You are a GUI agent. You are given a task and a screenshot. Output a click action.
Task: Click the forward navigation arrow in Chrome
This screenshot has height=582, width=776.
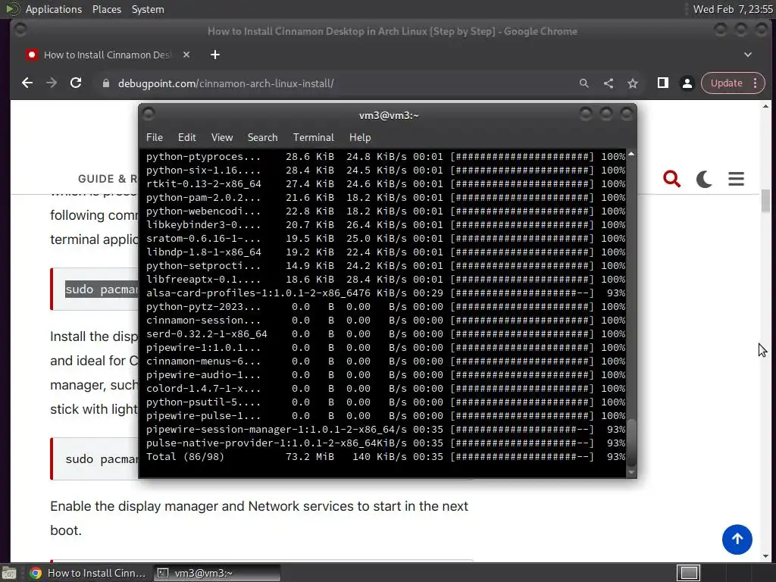52,83
